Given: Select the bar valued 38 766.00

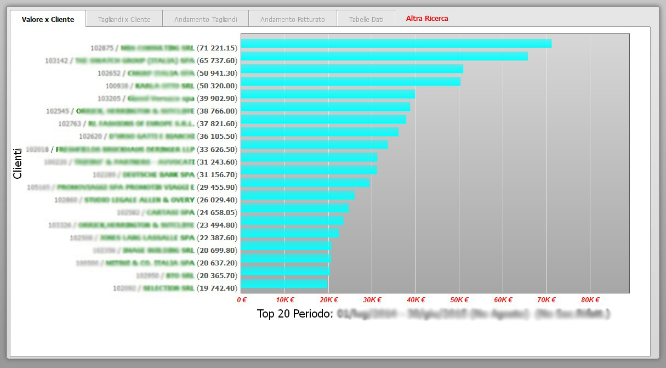Looking at the screenshot, I should (x=326, y=106).
